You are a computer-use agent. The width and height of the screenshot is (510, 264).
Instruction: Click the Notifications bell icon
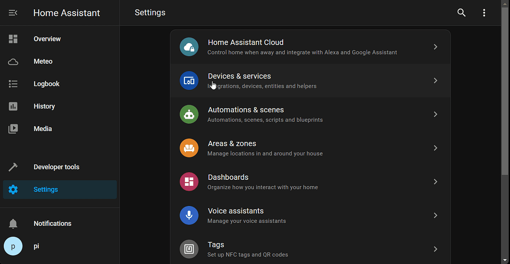(x=13, y=223)
